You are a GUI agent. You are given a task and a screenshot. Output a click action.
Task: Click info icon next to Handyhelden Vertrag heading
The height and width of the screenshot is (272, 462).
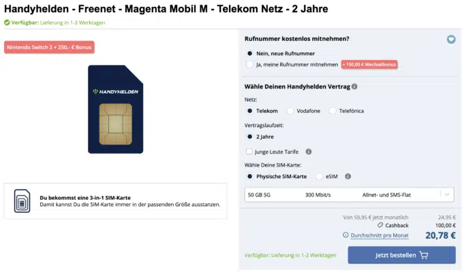354,86
